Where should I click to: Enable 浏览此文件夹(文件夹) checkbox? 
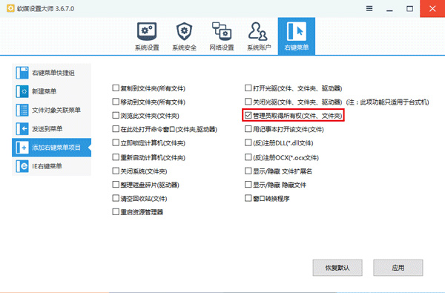click(116, 115)
